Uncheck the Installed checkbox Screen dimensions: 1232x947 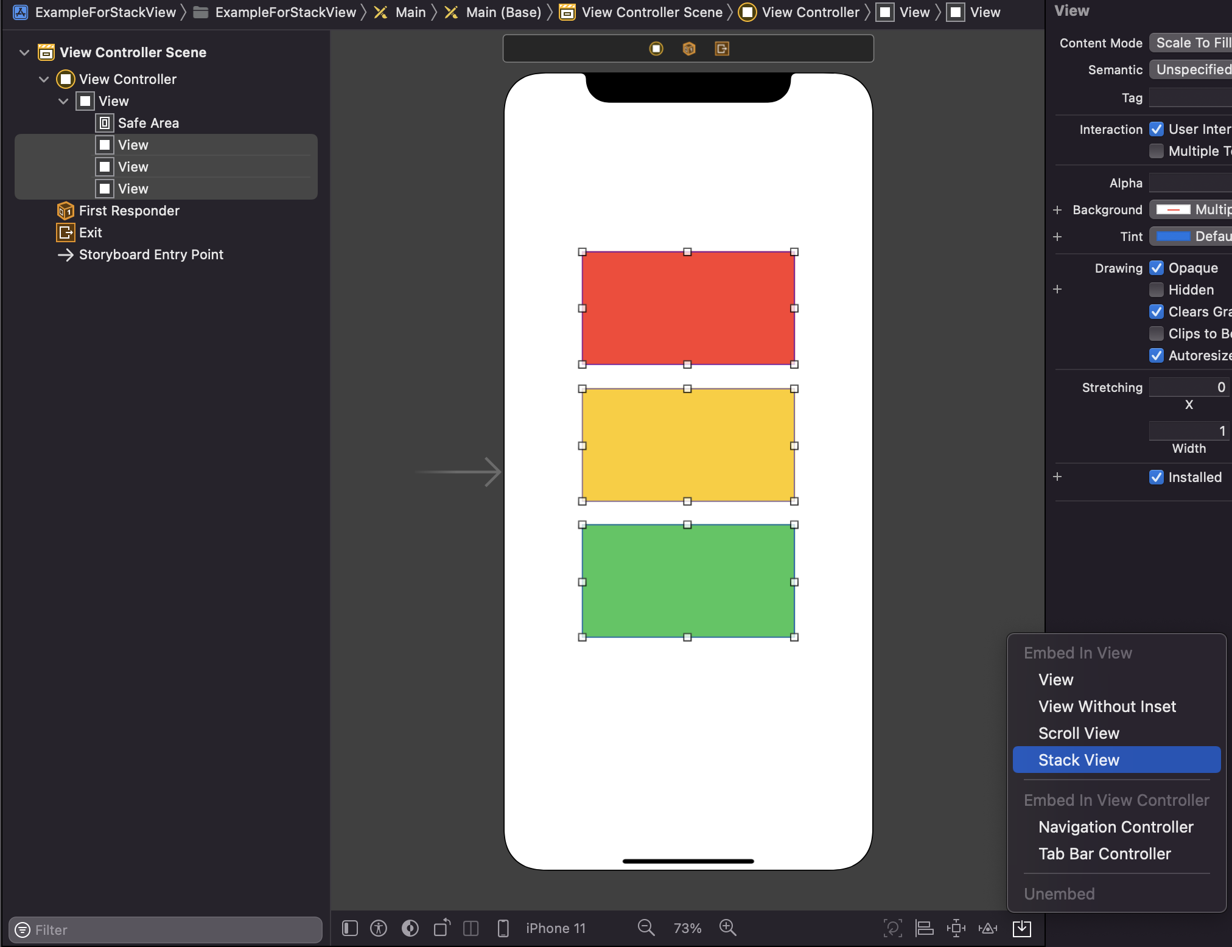pos(1157,477)
